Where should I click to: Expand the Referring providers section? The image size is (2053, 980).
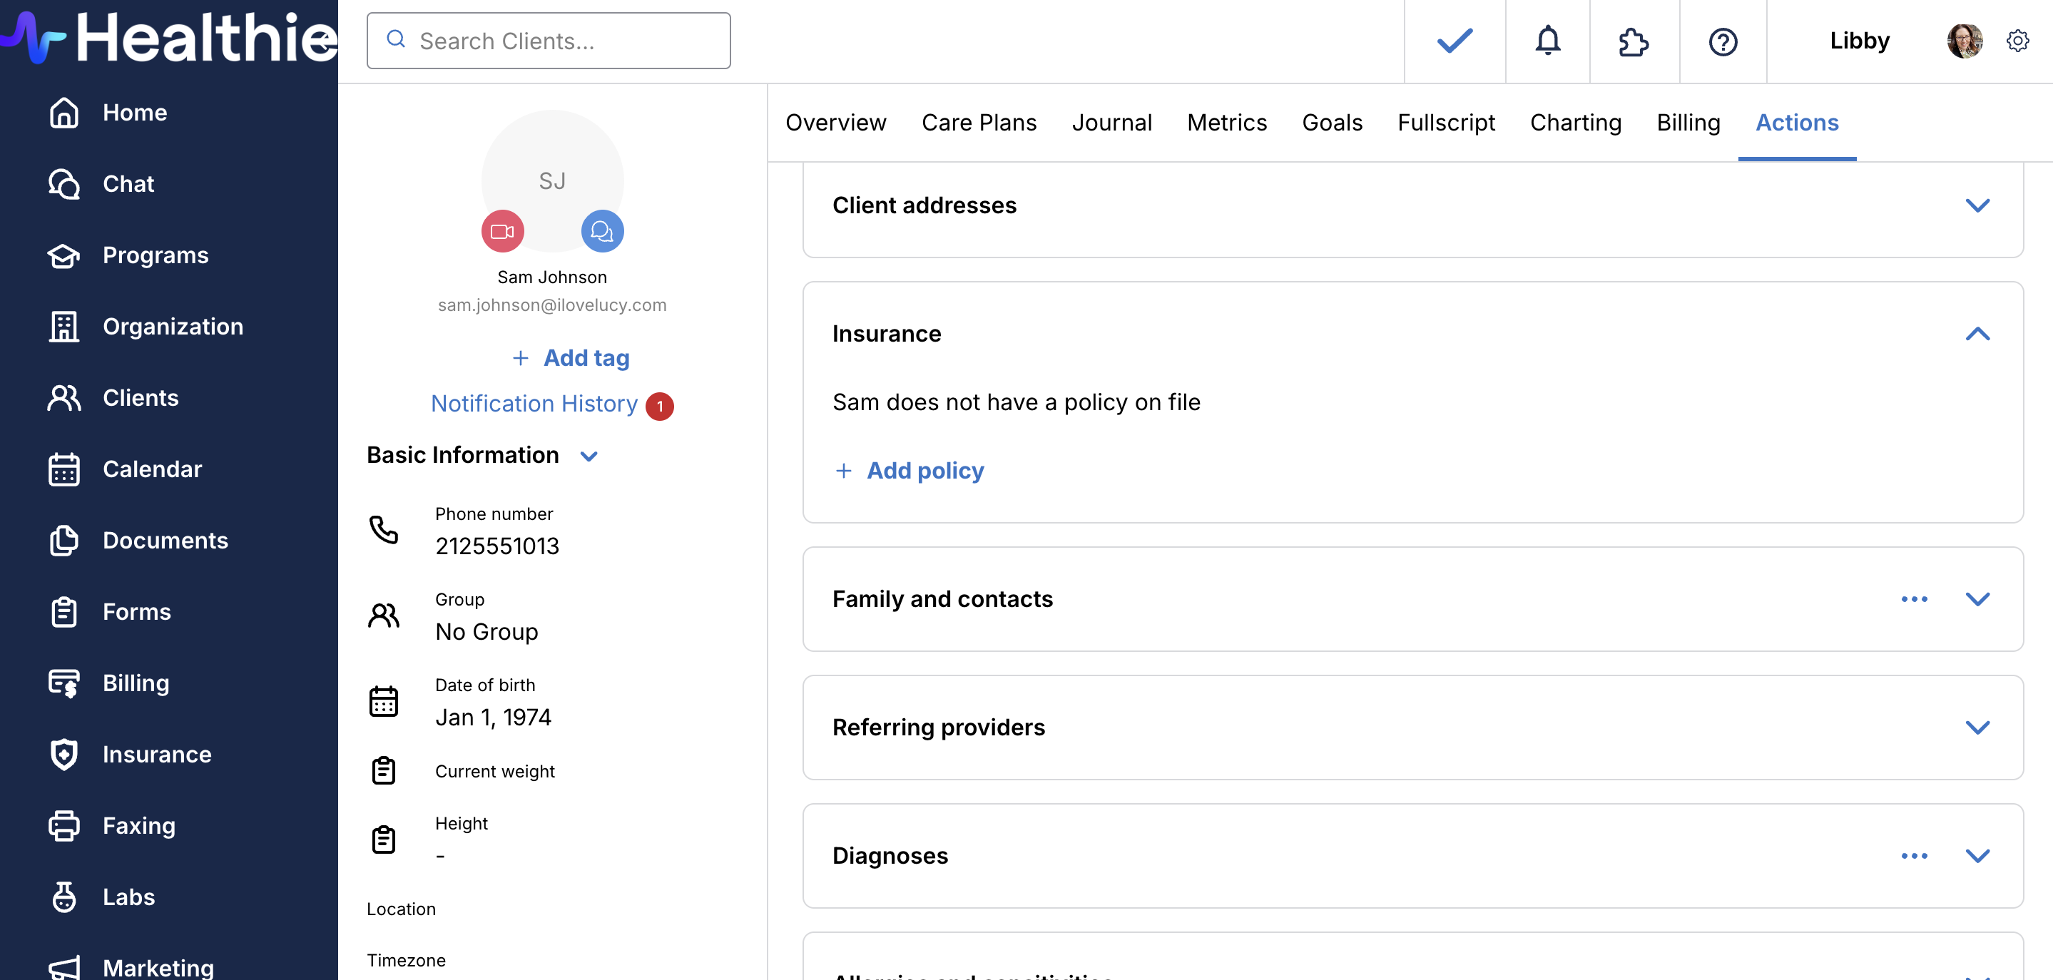tap(1977, 727)
